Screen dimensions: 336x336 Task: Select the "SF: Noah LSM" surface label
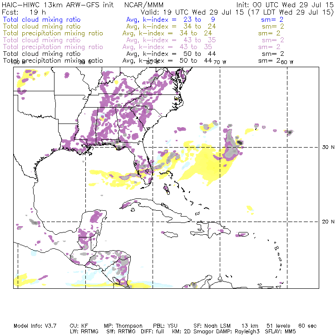(x=212, y=326)
